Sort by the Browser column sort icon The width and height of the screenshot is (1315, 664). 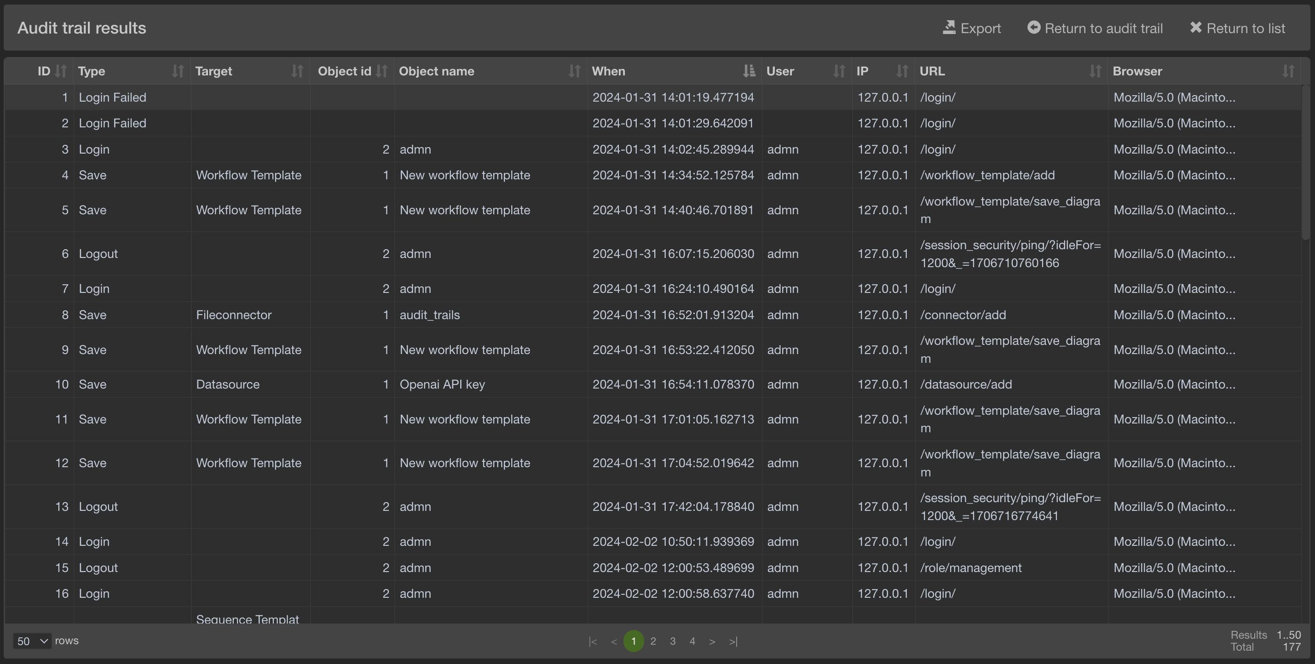(1288, 71)
